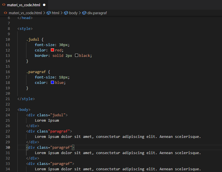Image resolution: width=222 pixels, height=172 pixels.
Task: Click the div class="judul" tag
Action: pos(47,115)
